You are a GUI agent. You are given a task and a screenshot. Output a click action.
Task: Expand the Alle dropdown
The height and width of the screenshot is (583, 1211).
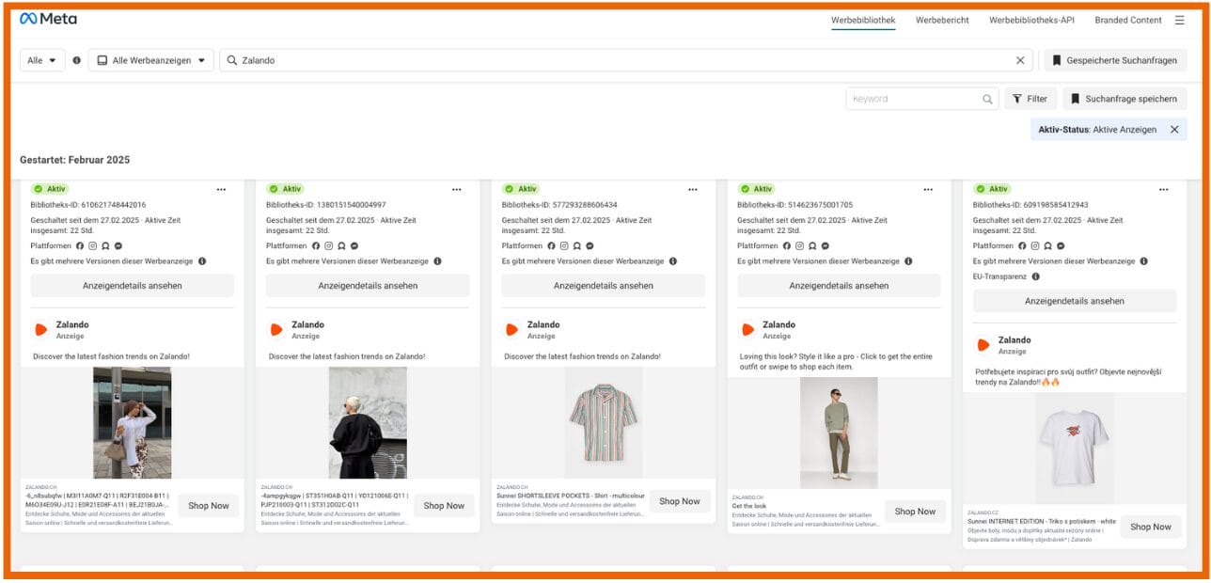click(42, 60)
